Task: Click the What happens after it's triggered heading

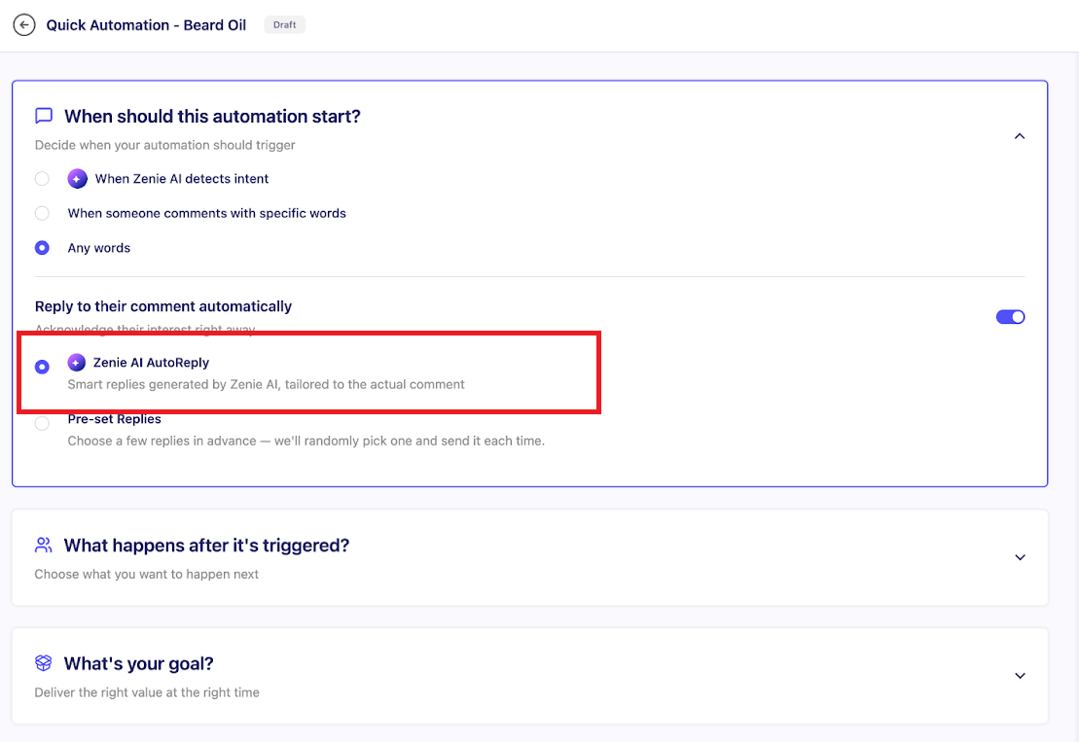Action: 206,546
